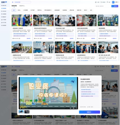Click the blue plus button on upper page
Screen dimensions: 120x125
(115, 6)
